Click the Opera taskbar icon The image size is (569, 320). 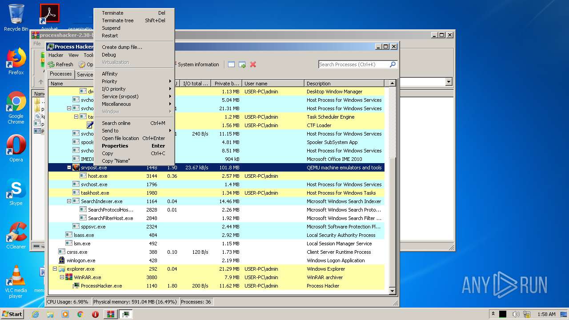coord(95,314)
